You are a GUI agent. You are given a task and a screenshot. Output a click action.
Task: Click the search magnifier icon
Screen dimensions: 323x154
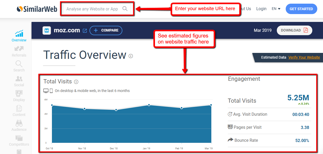pos(125,9)
